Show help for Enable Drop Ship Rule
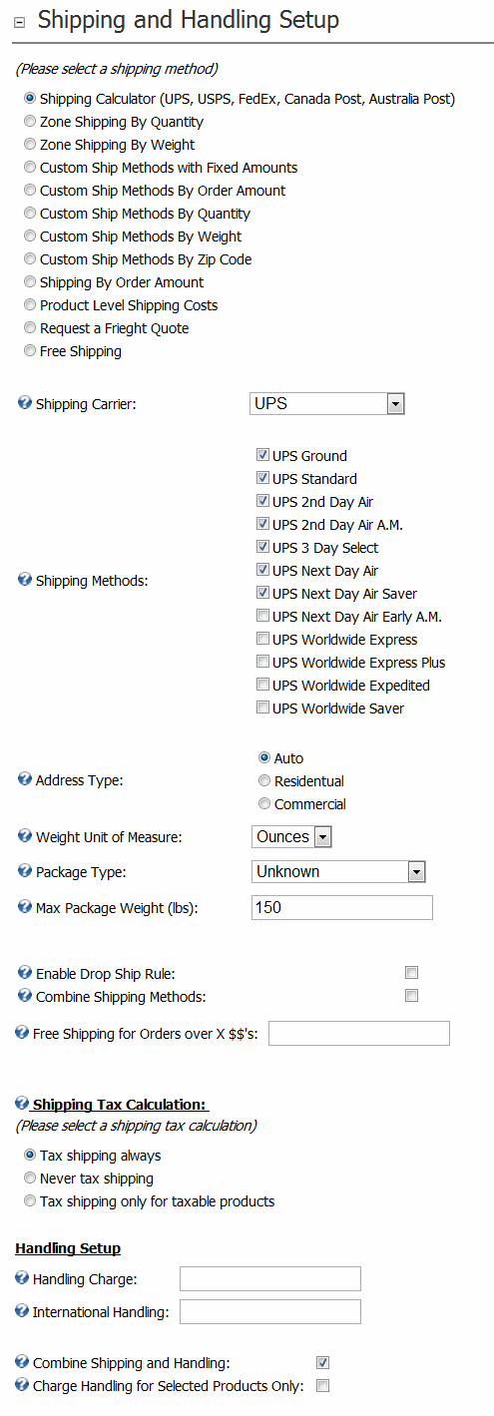Image resolution: width=494 pixels, height=1416 pixels. [25, 972]
